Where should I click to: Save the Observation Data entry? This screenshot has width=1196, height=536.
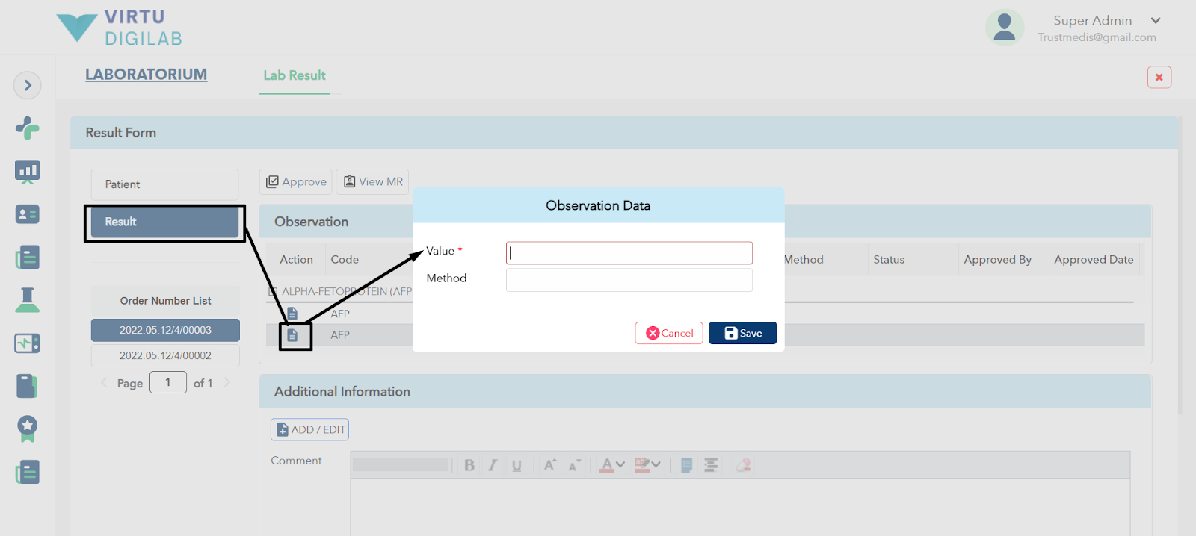pyautogui.click(x=743, y=333)
